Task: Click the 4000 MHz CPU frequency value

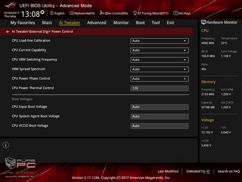Action: [208, 43]
